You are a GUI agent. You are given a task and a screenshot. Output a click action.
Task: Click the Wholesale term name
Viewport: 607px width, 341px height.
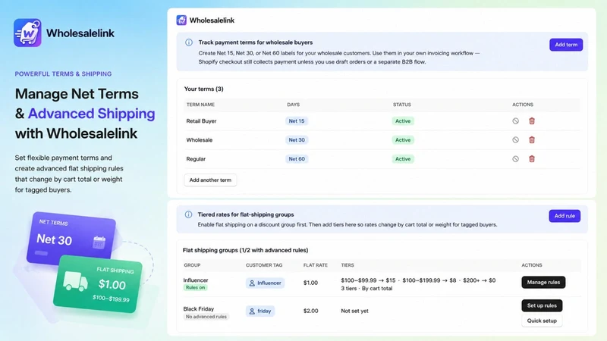200,140
